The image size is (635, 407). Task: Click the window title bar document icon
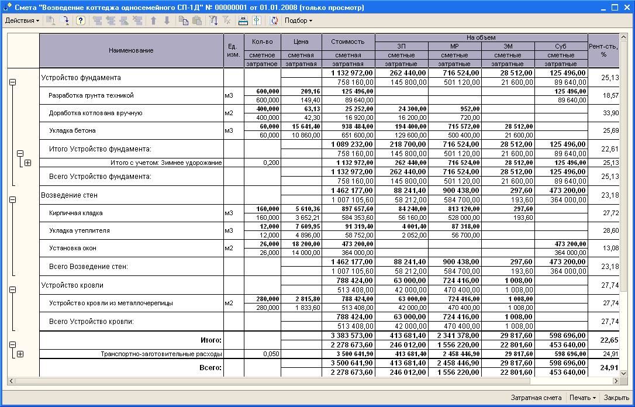(7, 7)
